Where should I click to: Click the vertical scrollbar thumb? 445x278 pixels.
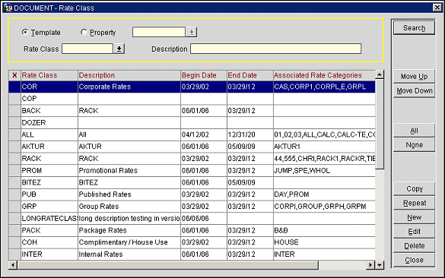tap(380, 124)
